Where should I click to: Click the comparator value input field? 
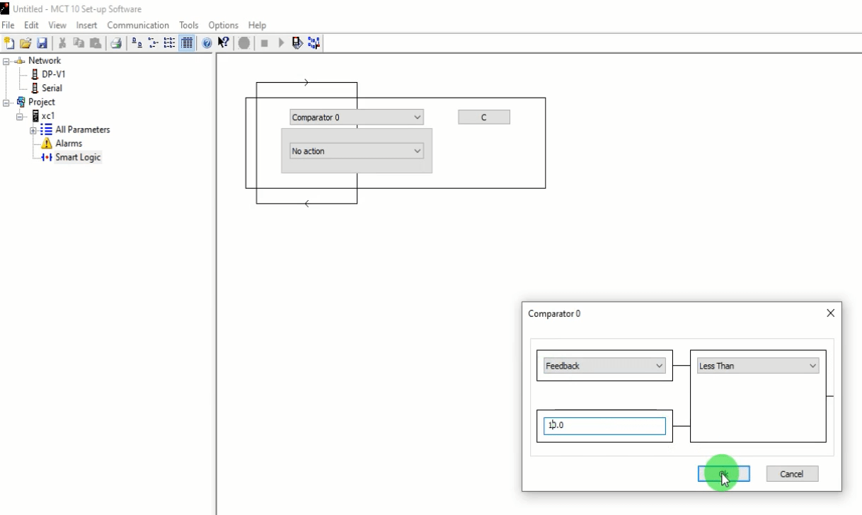point(604,426)
